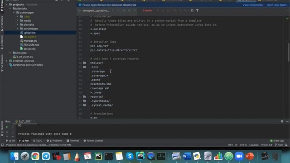
Task: Open PyCharm from the Dock
Action: tap(98, 156)
